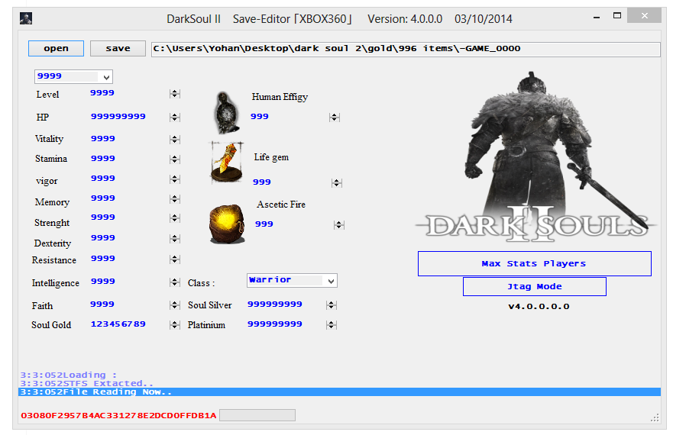Screen dimensions: 673x435
Task: Click the progress bar at bottom
Action: [x=257, y=415]
